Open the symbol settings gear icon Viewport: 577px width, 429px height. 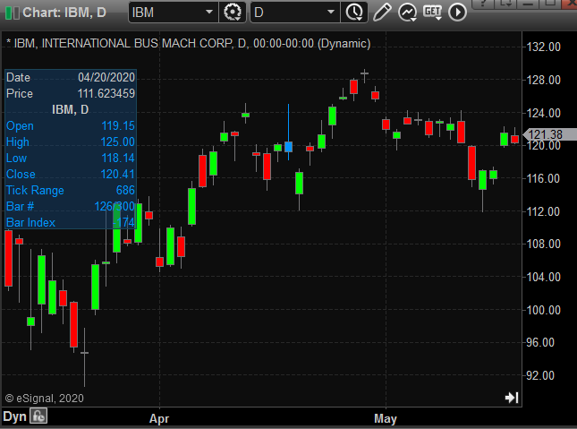(233, 13)
